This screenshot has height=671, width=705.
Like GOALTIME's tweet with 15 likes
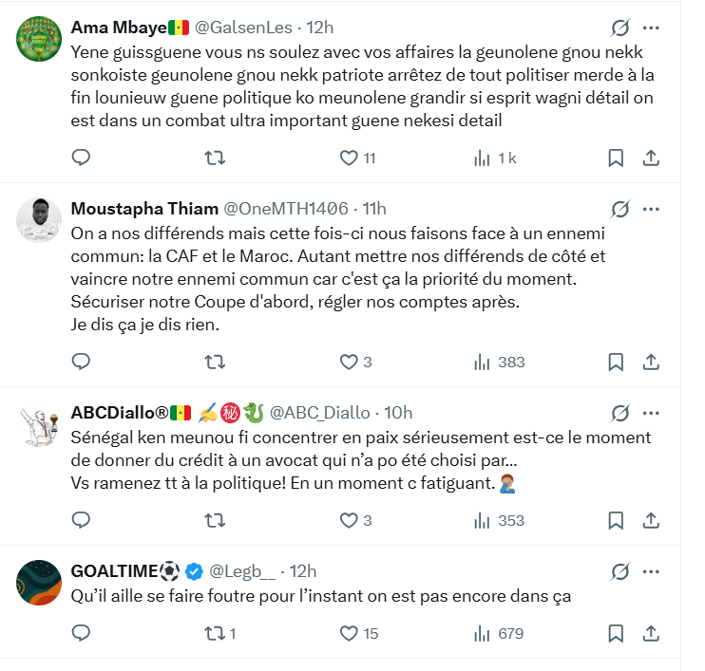pyautogui.click(x=351, y=633)
